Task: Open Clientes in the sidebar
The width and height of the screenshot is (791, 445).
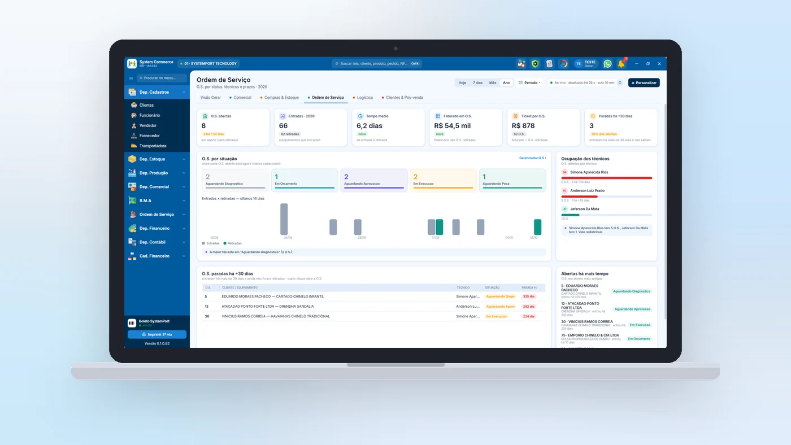Action: (146, 105)
